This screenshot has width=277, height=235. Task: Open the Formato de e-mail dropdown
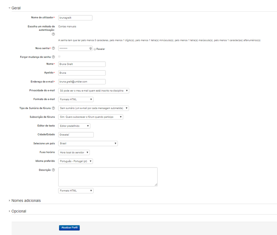click(75, 99)
